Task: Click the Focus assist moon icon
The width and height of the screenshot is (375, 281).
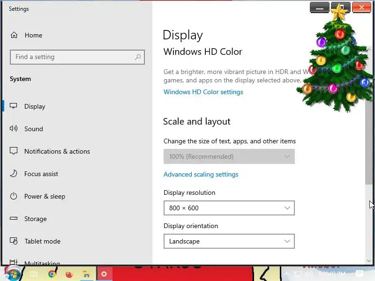Action: coord(14,173)
